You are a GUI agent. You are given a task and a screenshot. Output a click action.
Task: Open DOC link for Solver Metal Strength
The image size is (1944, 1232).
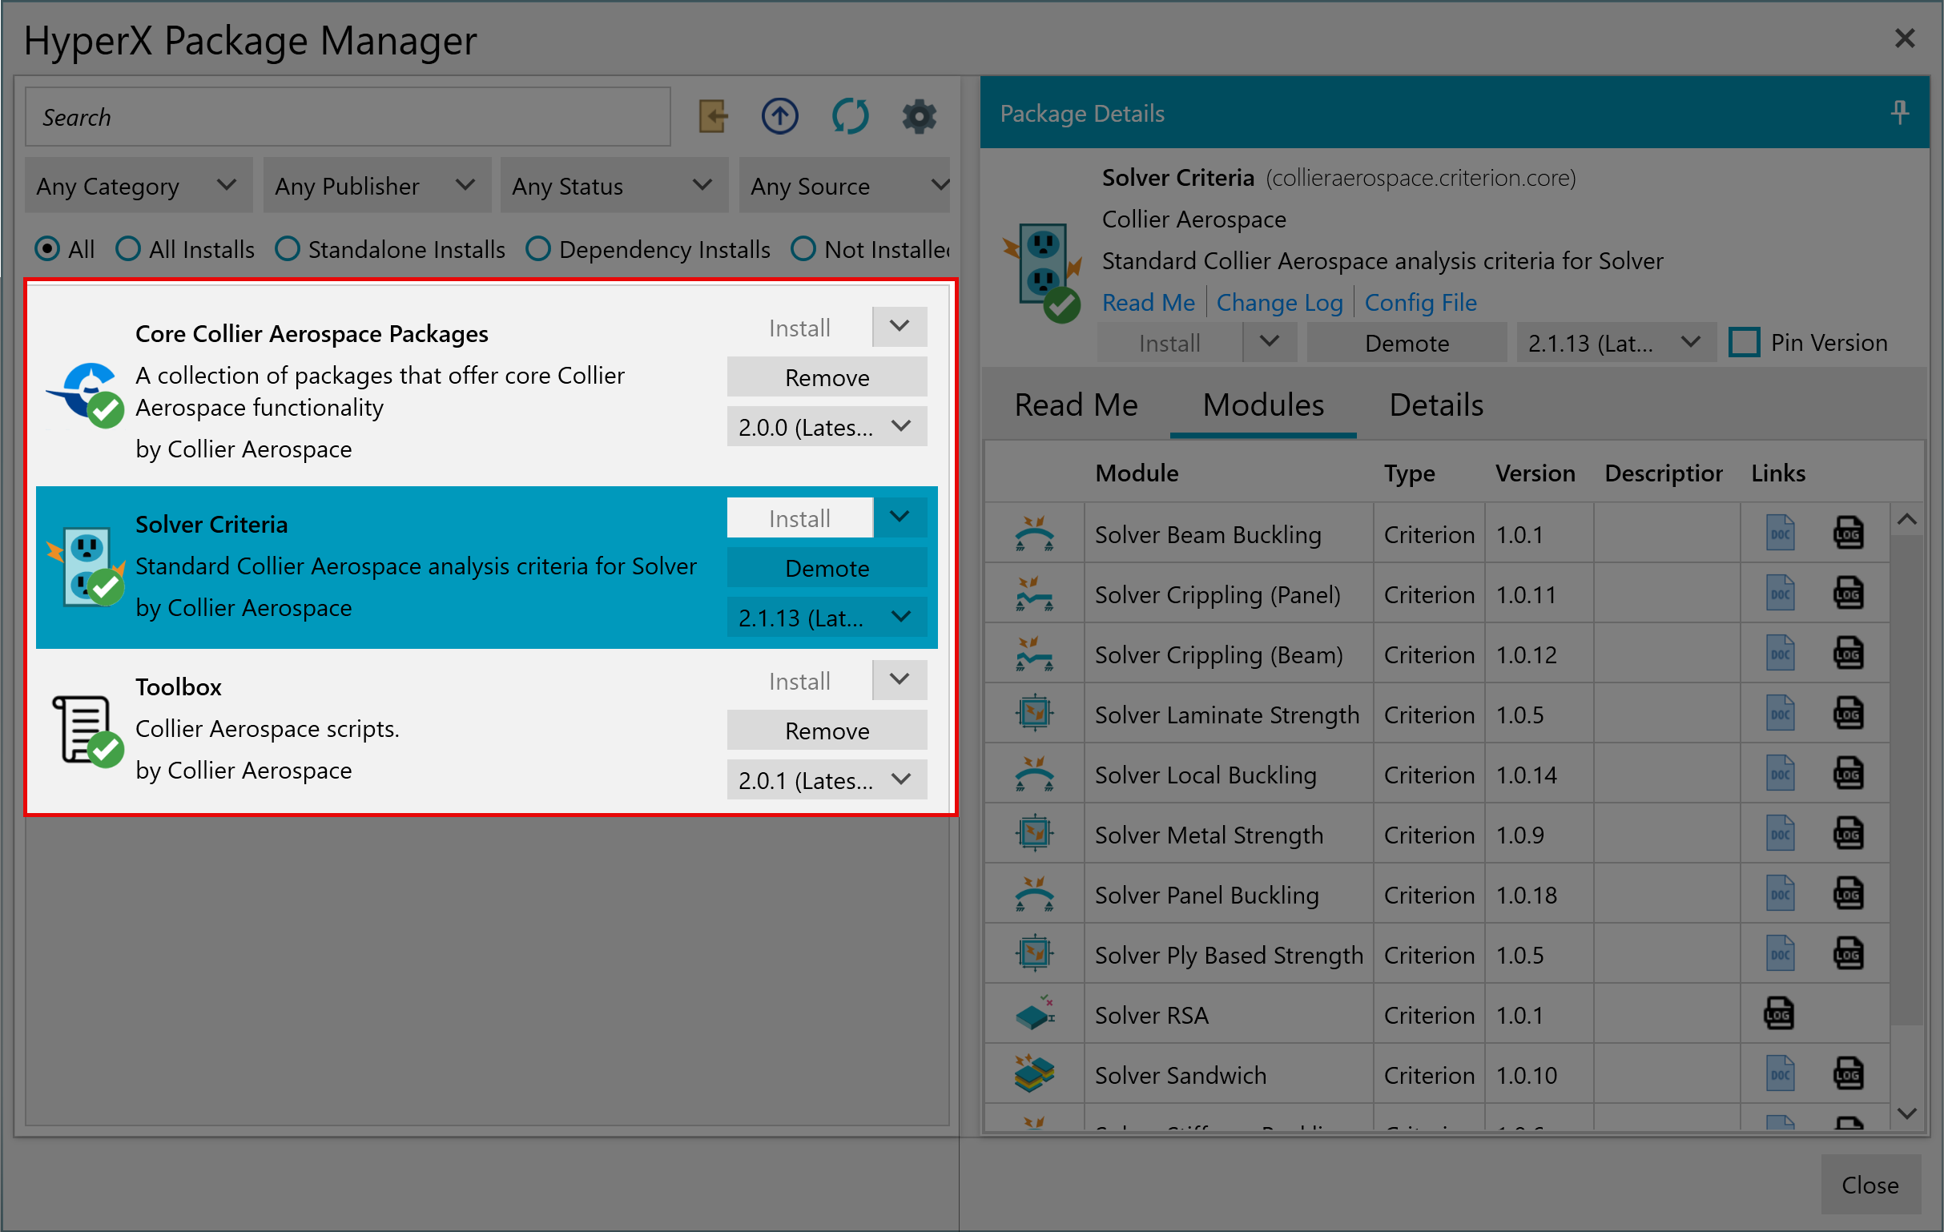(x=1779, y=834)
